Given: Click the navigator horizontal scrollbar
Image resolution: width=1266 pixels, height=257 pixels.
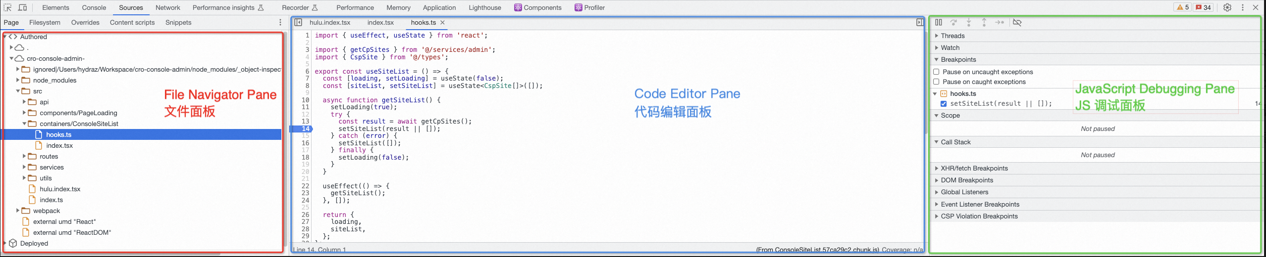Looking at the screenshot, I should [x=111, y=254].
